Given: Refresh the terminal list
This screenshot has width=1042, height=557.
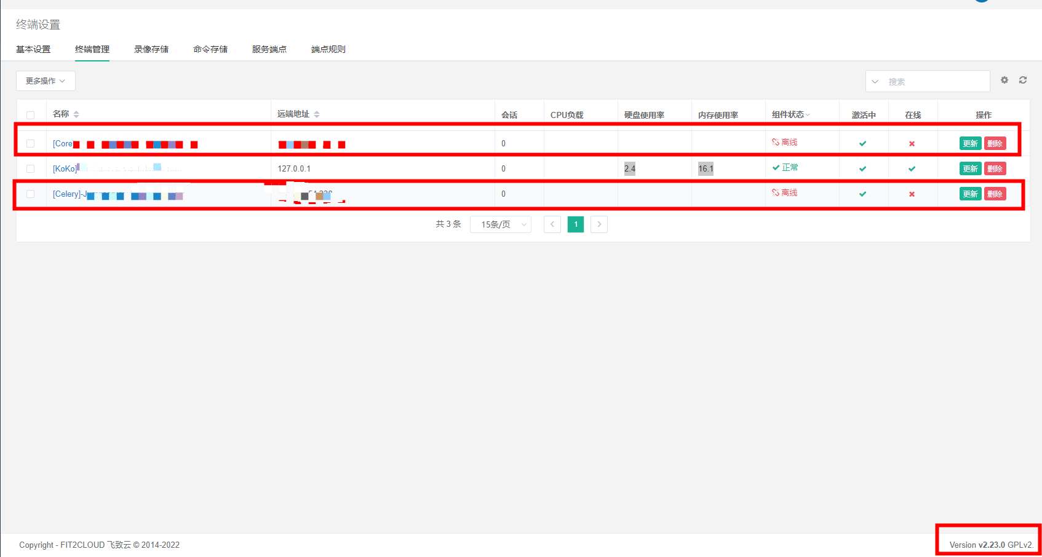Looking at the screenshot, I should pos(1022,80).
